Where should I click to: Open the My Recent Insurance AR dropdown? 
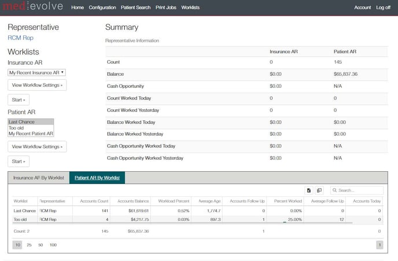coord(36,72)
